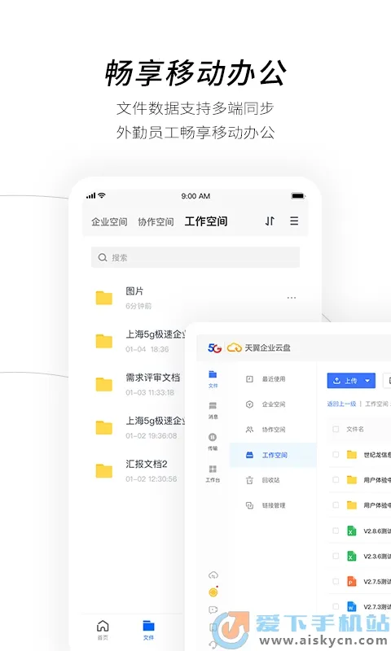Check the select-all box beside 文件名
Image resolution: width=391 pixels, height=651 pixels.
click(x=336, y=429)
